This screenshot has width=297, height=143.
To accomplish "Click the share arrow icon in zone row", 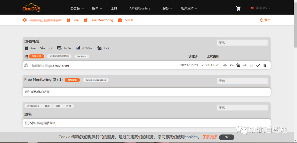I will tap(245, 65).
